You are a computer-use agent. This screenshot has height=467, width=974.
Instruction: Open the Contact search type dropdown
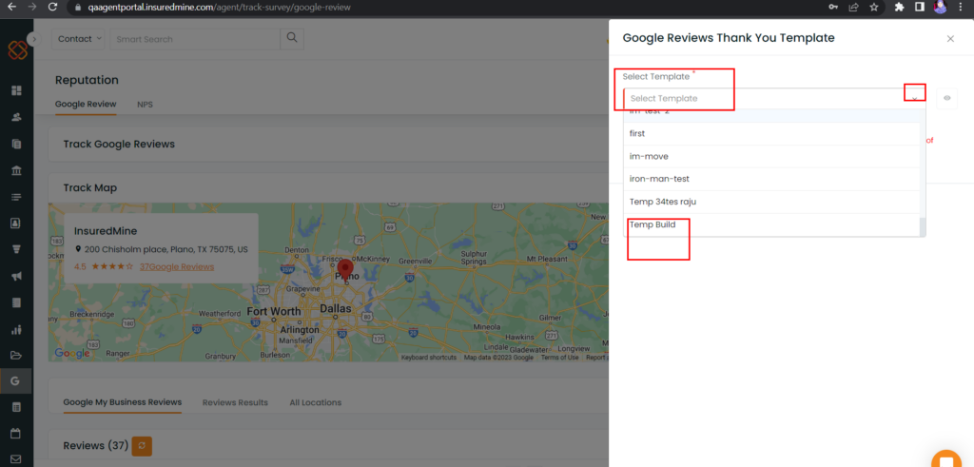click(80, 38)
